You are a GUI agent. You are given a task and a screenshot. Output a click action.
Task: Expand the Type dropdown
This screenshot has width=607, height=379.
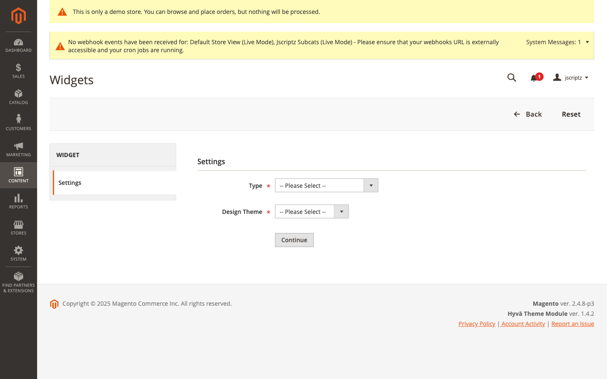[x=371, y=185]
